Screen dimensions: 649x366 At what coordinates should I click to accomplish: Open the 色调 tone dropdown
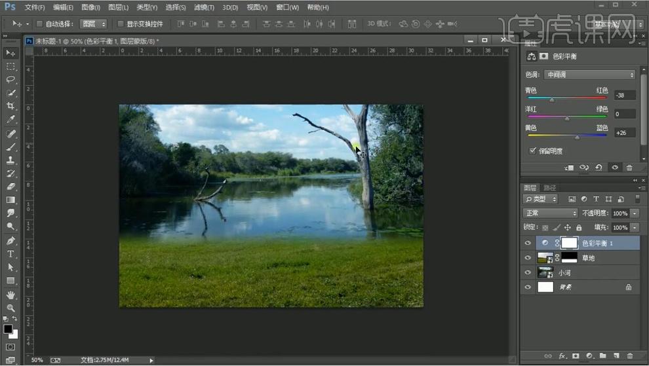coord(590,75)
